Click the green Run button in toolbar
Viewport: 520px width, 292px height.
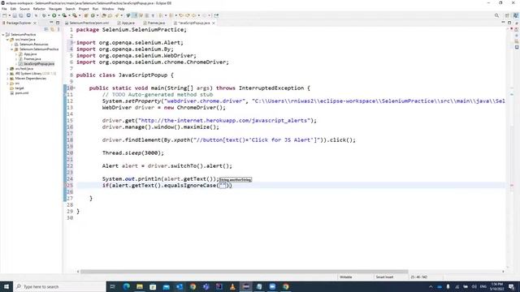[x=54, y=15]
